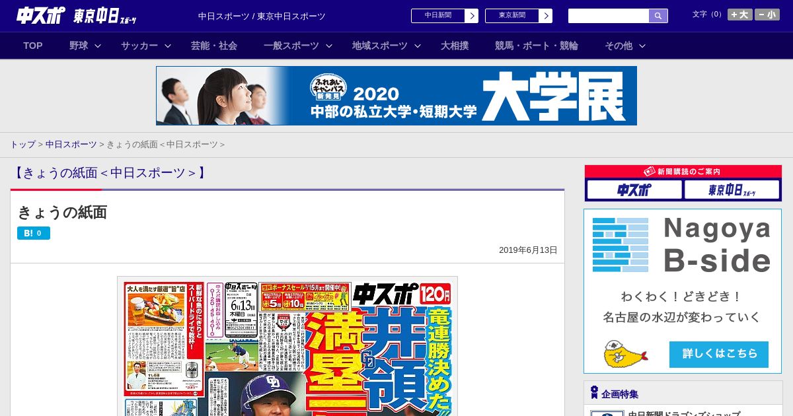Screen dimensions: 793x416
Task: Focus the header search input field
Action: click(609, 16)
